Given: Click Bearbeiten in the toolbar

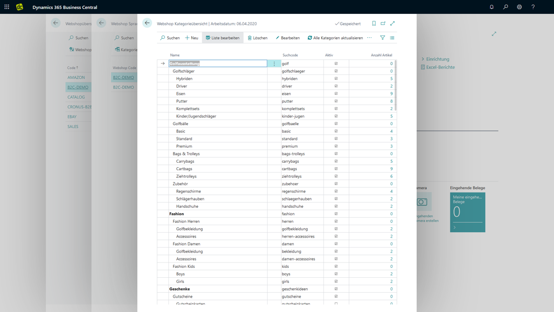Looking at the screenshot, I should click(x=287, y=38).
